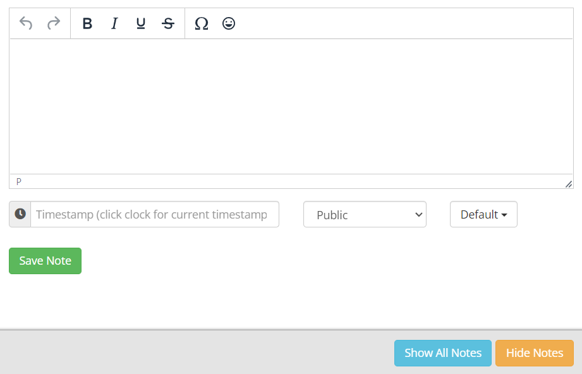This screenshot has width=582, height=374.
Task: Click the Redo arrow icon
Action: click(x=54, y=23)
